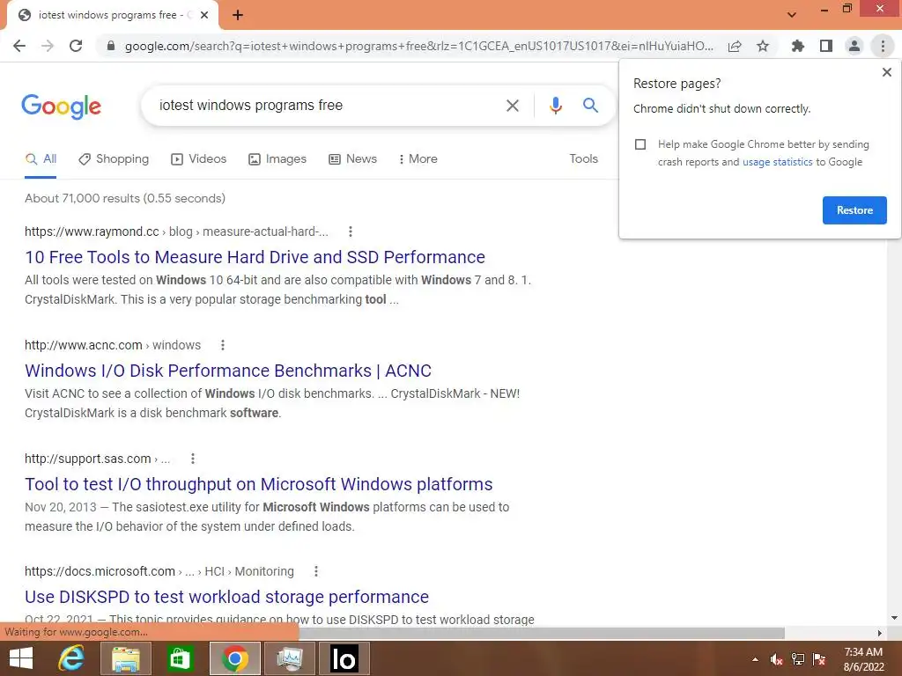The width and height of the screenshot is (902, 676).
Task: Switch to Chrome via taskbar icon
Action: 234,658
